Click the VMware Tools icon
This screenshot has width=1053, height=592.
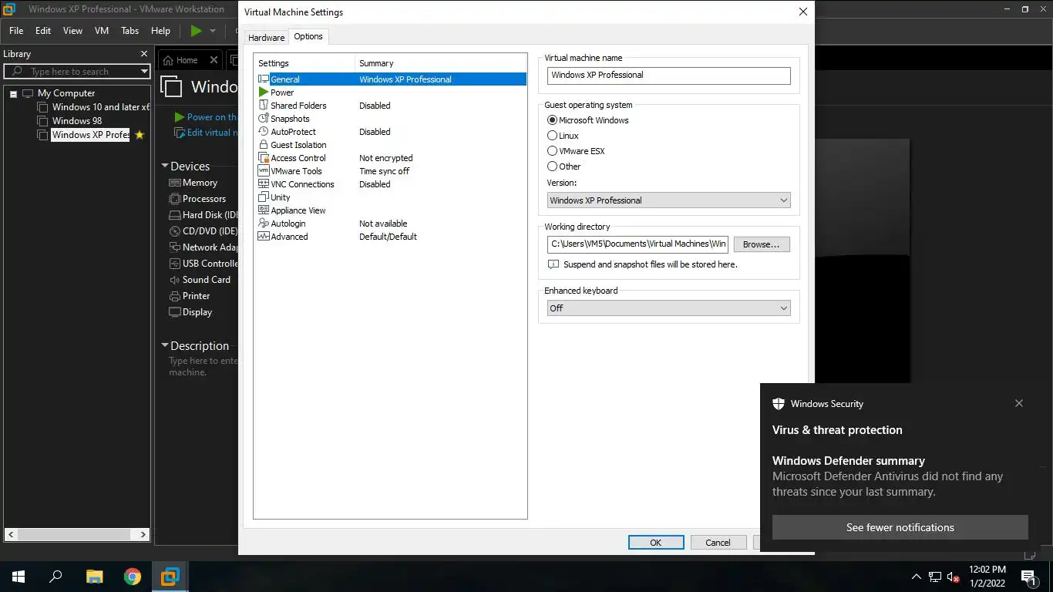(264, 171)
